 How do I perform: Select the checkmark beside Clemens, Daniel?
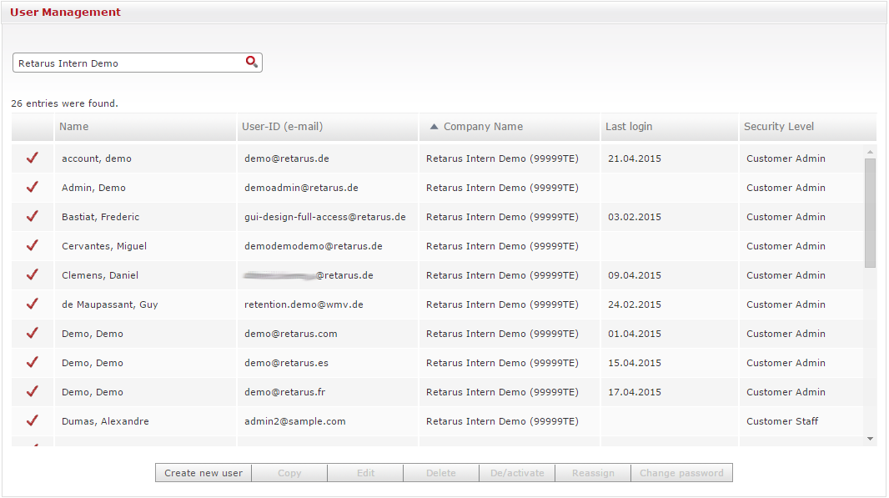[33, 274]
